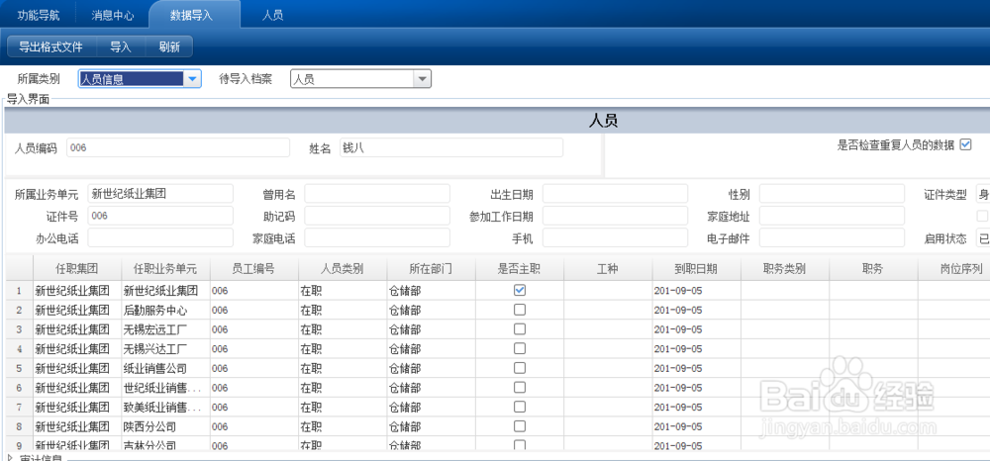Click the 刷新 button

click(169, 46)
